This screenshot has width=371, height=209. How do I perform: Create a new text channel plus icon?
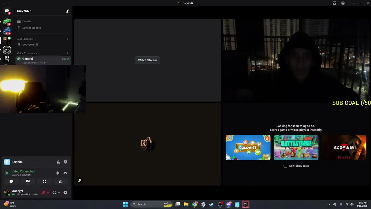pyautogui.click(x=68, y=39)
